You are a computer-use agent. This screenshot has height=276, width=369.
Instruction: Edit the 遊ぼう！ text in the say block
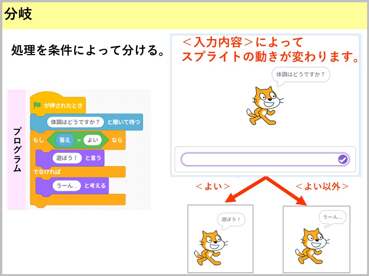(67, 158)
